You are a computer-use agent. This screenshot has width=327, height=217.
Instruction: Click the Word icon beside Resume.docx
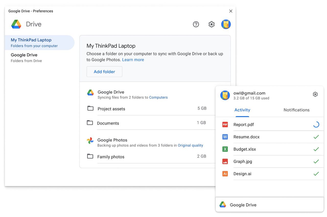pos(225,137)
